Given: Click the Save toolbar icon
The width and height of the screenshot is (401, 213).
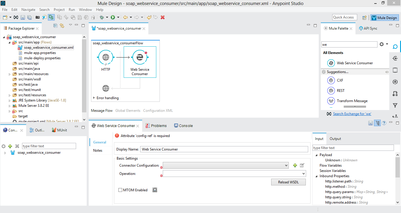Looking at the screenshot, I should [23, 18].
